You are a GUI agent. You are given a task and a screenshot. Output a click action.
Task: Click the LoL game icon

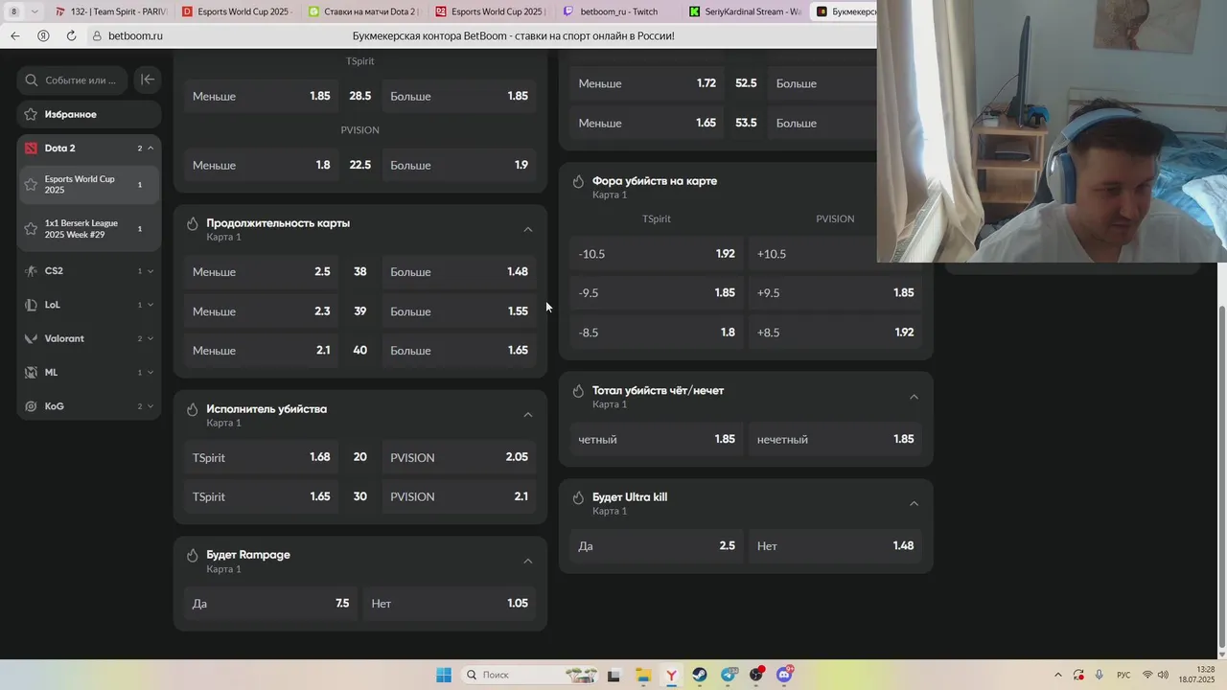(x=31, y=305)
